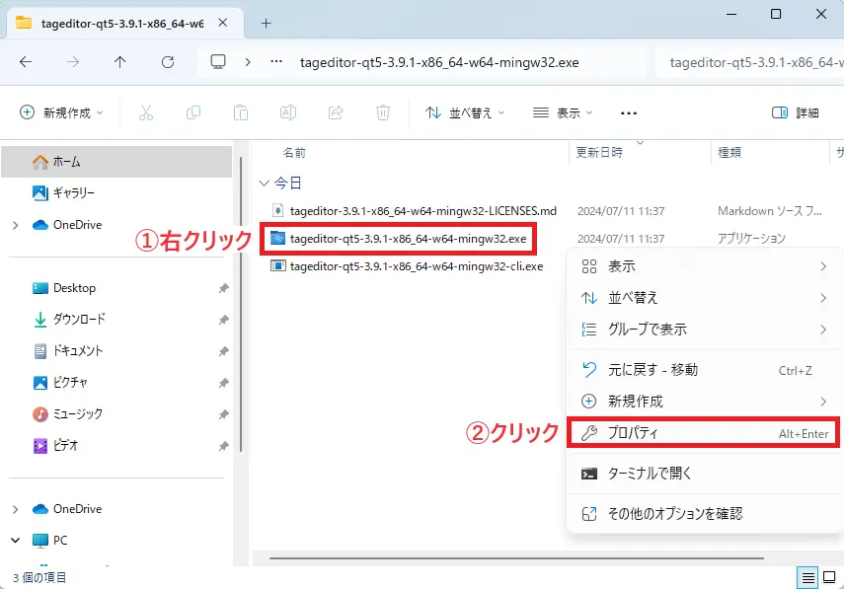Screen dimensions: 844x589
Task: Click the Copy icon in toolbar
Action: click(x=193, y=112)
